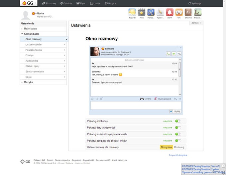Screen dimensions: 226x175
Task: Open Dźwięki settings
Action: coord(43,55)
